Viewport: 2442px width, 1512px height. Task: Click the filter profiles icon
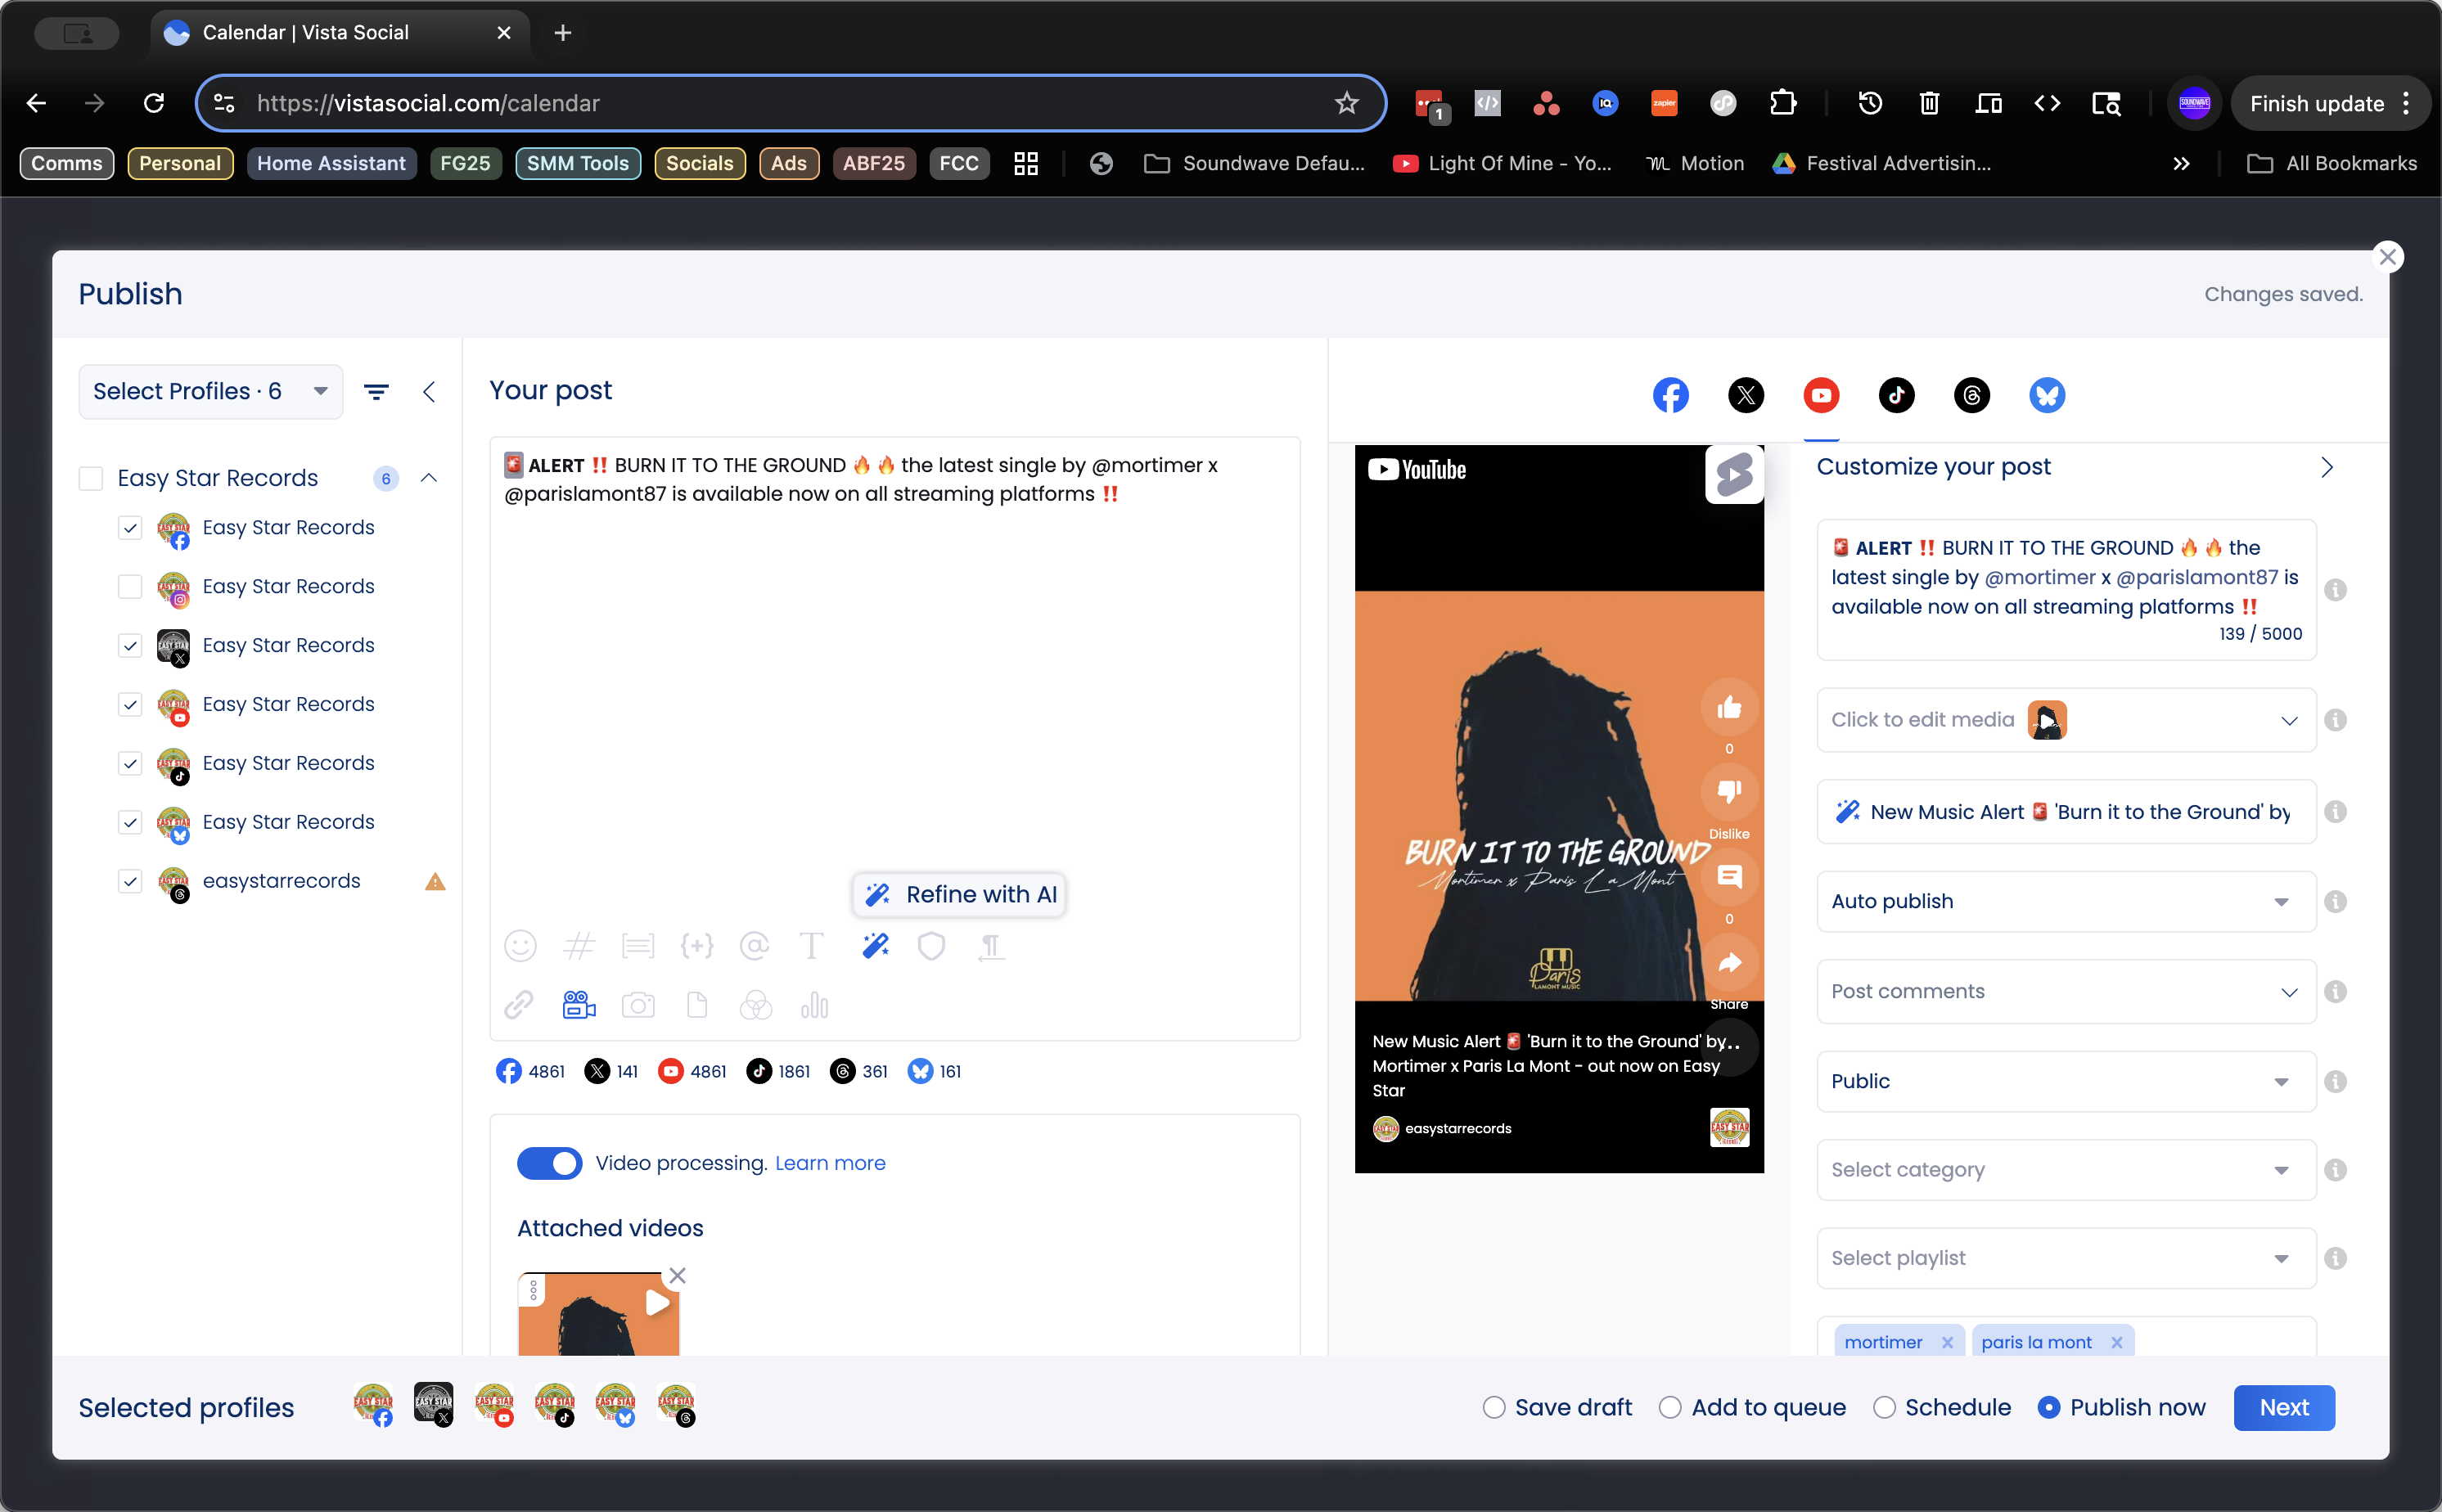[x=376, y=392]
